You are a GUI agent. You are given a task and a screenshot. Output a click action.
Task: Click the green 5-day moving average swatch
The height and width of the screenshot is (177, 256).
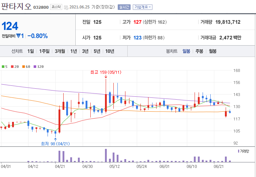click(3, 66)
